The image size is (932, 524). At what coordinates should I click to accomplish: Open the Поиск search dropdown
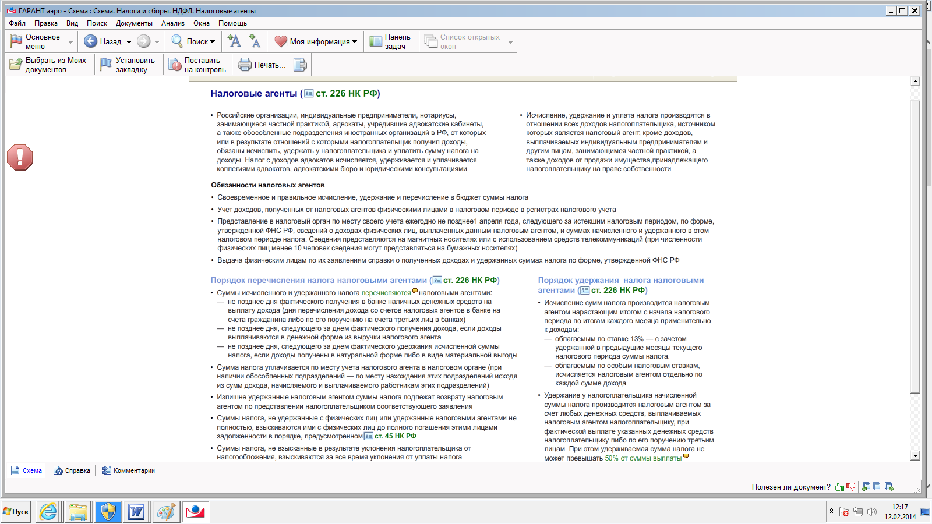(193, 41)
